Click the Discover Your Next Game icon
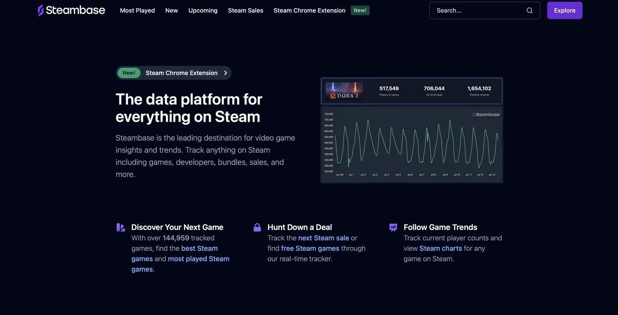Screen dimensions: 618x315 point(121,227)
